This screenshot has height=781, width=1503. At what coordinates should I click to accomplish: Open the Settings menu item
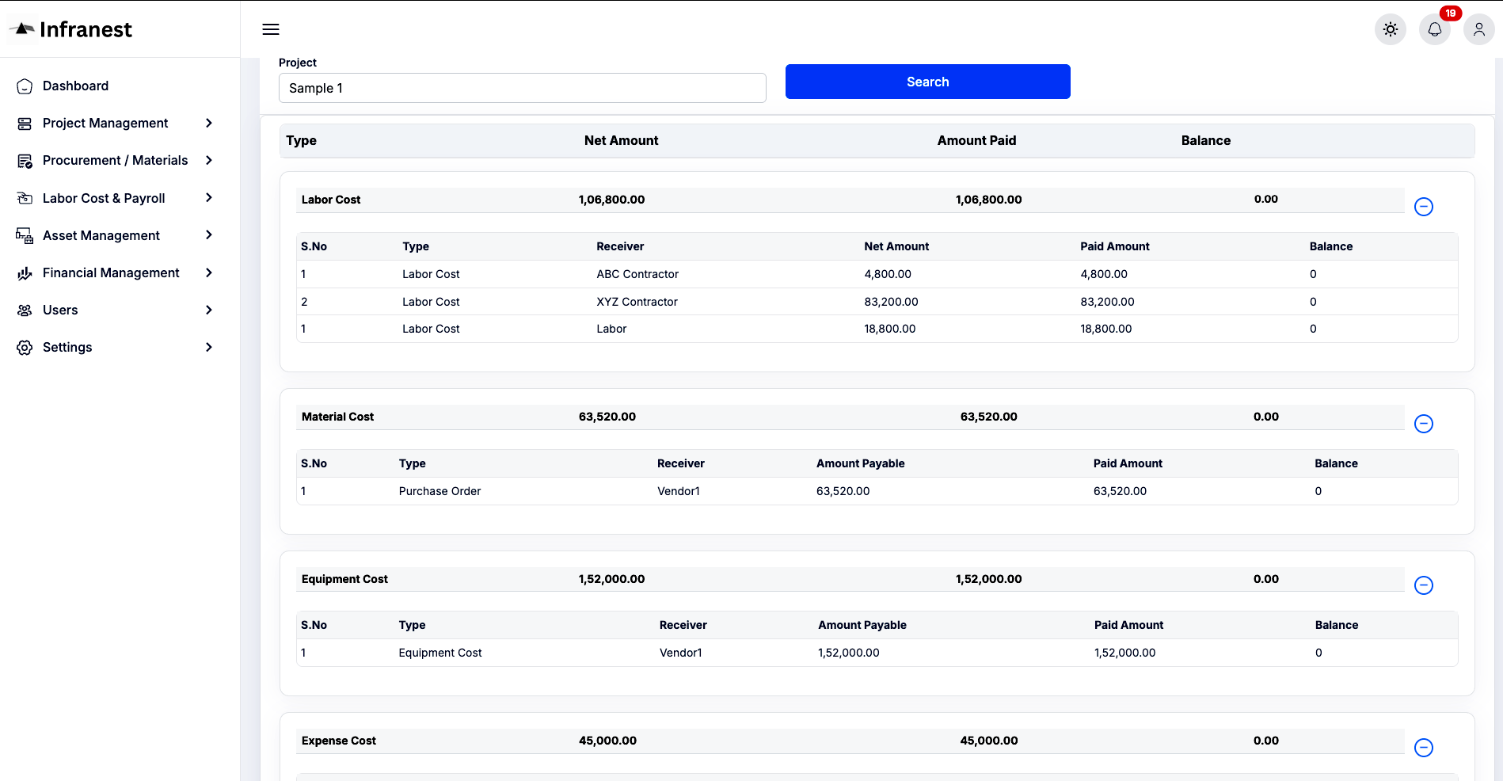67,347
